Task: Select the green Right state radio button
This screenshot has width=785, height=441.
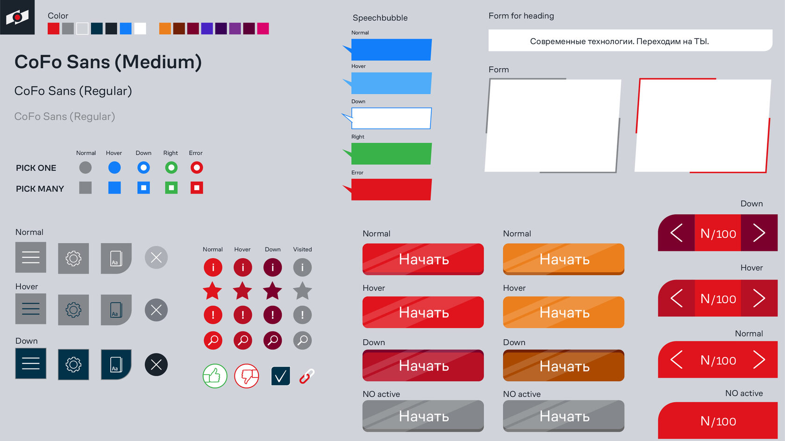Action: click(171, 167)
